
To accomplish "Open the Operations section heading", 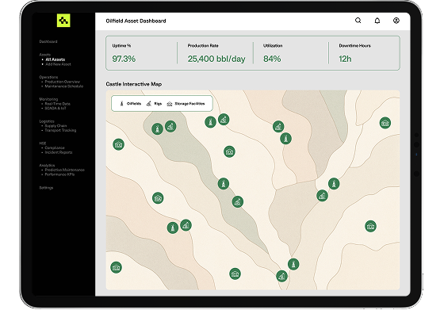I will coord(48,77).
